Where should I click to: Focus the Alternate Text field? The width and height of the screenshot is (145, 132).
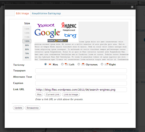click(x=81, y=77)
